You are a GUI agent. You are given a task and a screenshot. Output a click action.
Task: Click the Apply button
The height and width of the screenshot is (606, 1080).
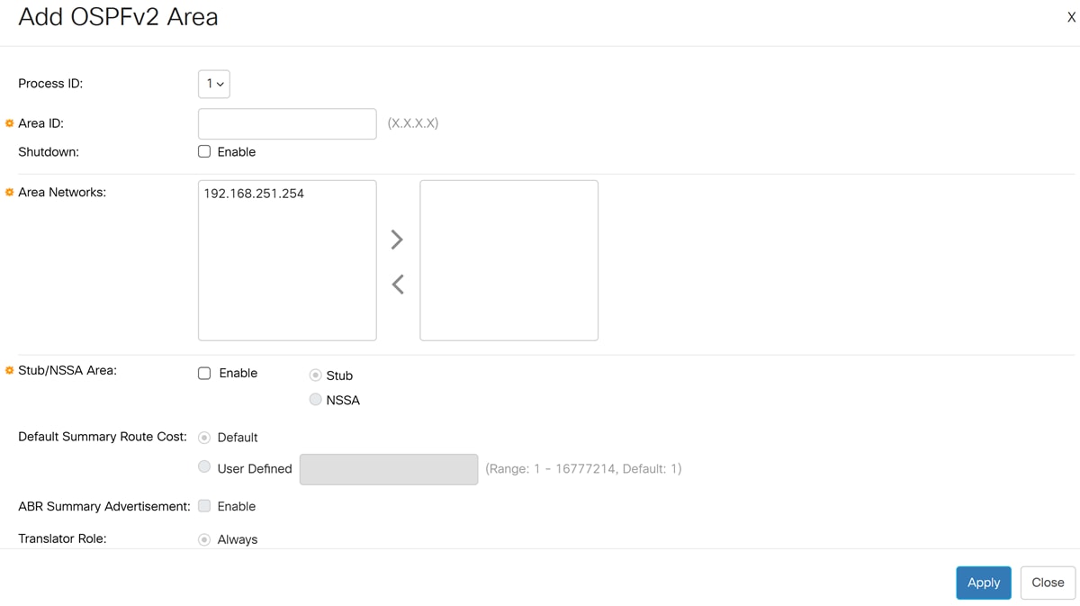[983, 583]
